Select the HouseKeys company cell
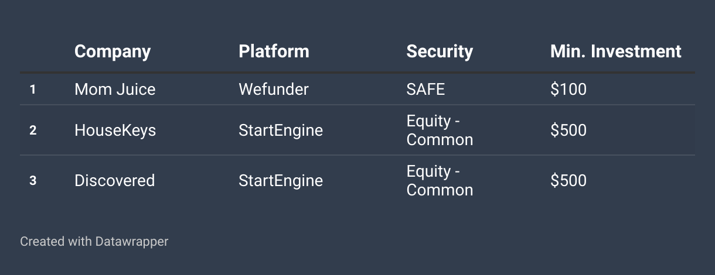This screenshot has height=275, width=715. coord(115,130)
